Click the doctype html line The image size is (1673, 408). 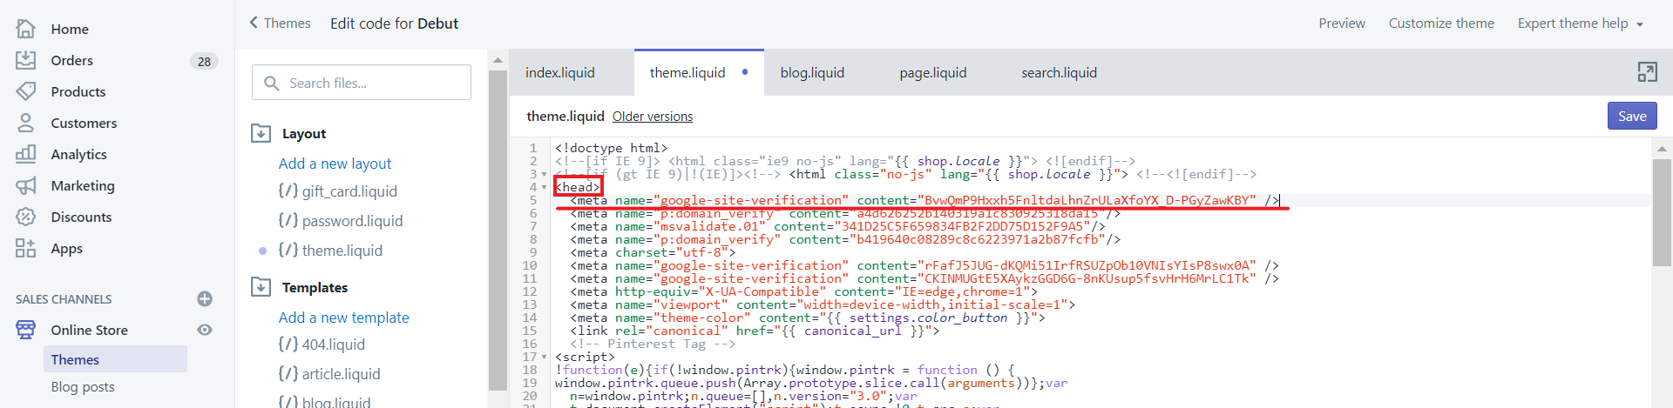pyautogui.click(x=612, y=148)
